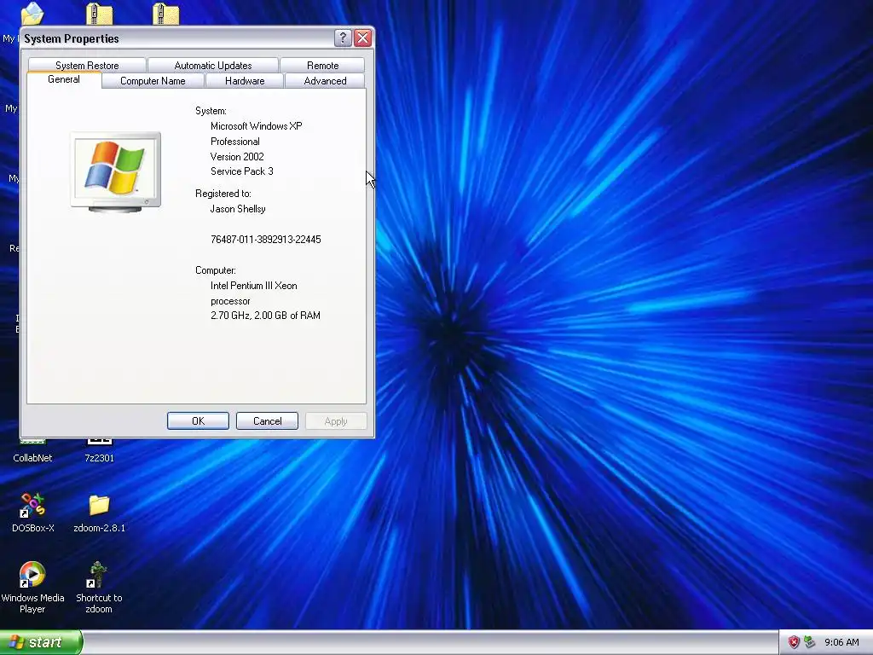Show the Advanced tab

325,81
